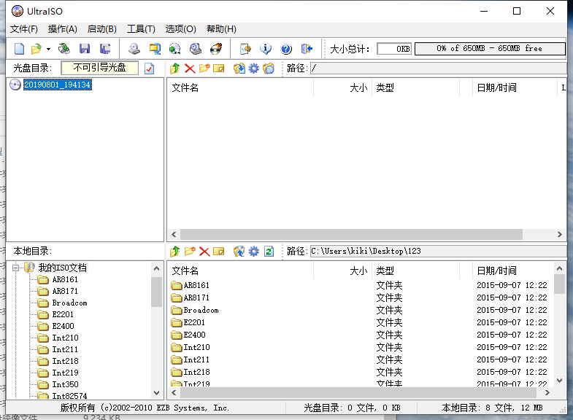The height and width of the screenshot is (420, 573).
Task: Collapse the 我的ISO文档 tree node
Action: point(15,268)
